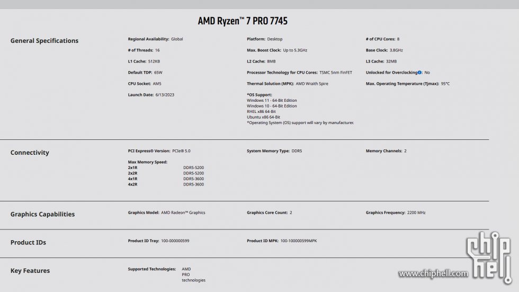This screenshot has width=519, height=292.
Task: Click the Unlocked for Overclocking info icon
Action: pos(419,73)
